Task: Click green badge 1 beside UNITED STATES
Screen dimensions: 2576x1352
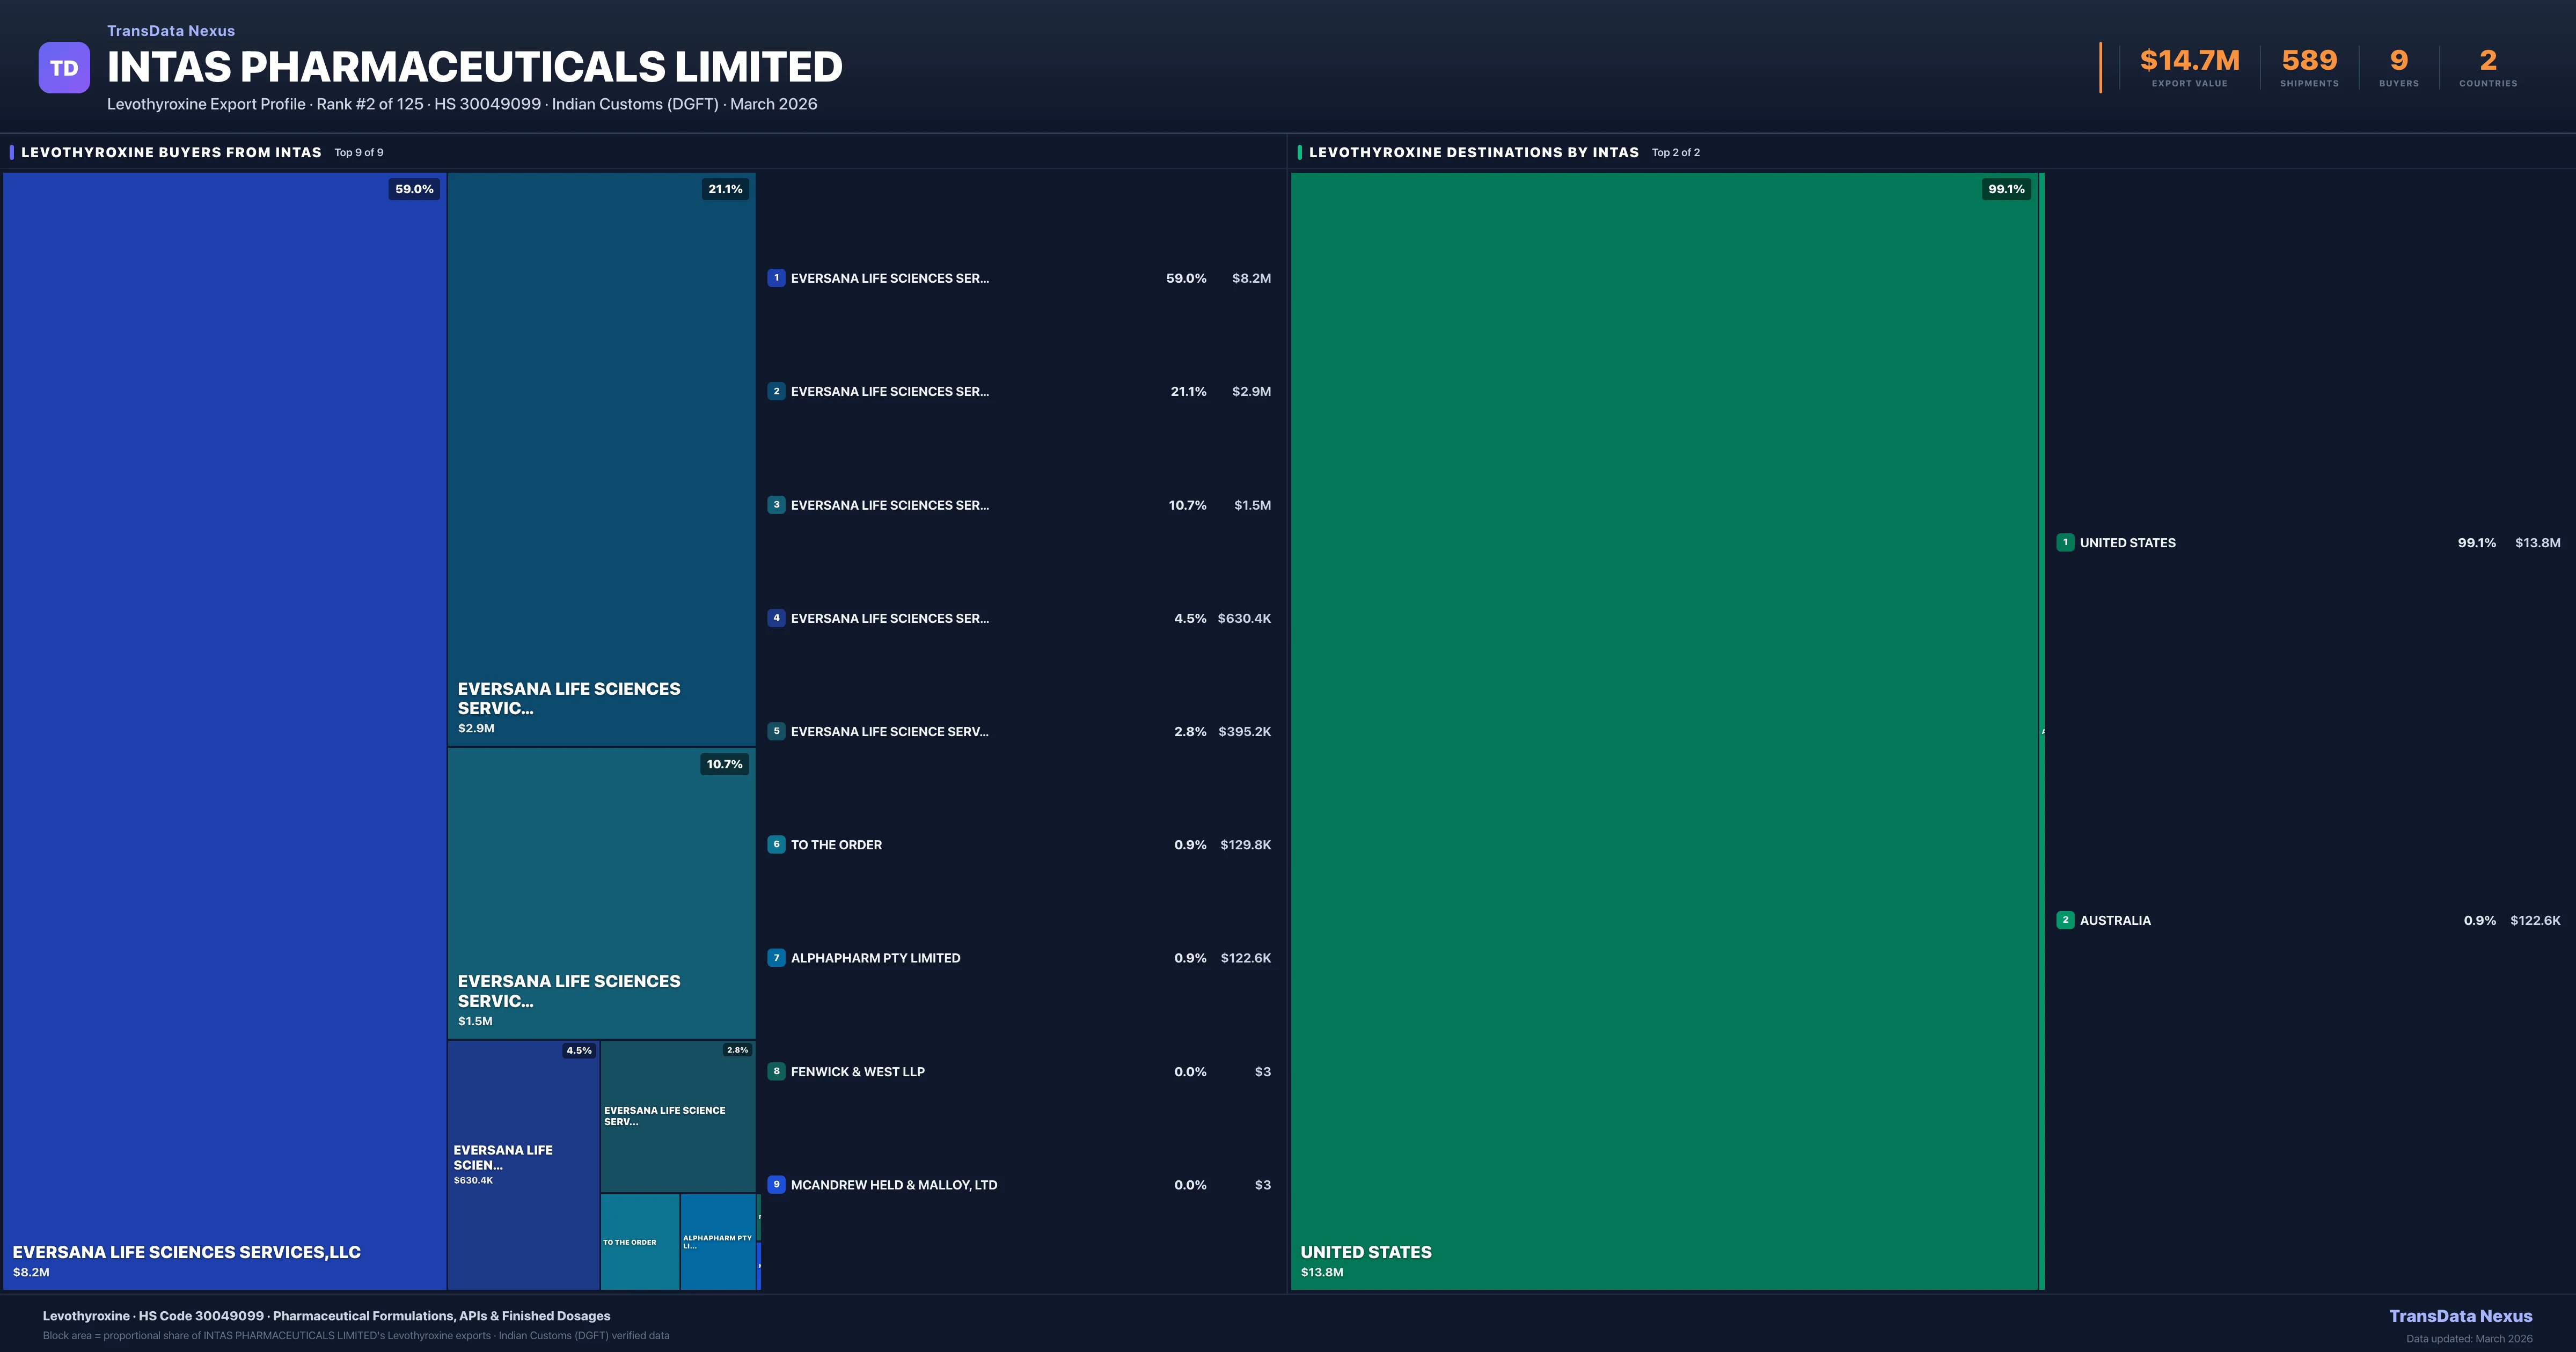Action: [x=2065, y=543]
